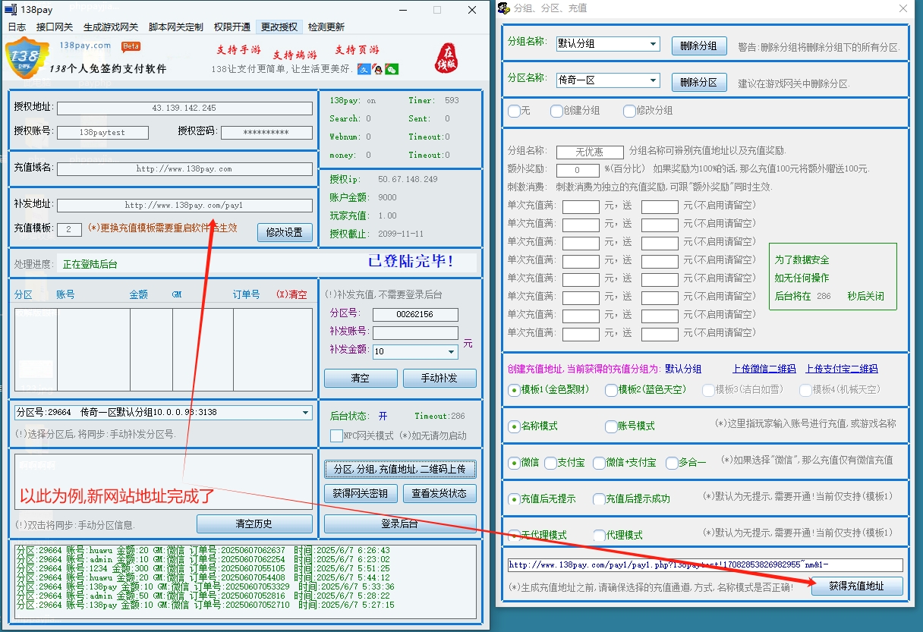Enable the NPC网关模式 checkbox
The image size is (923, 632).
pos(337,436)
